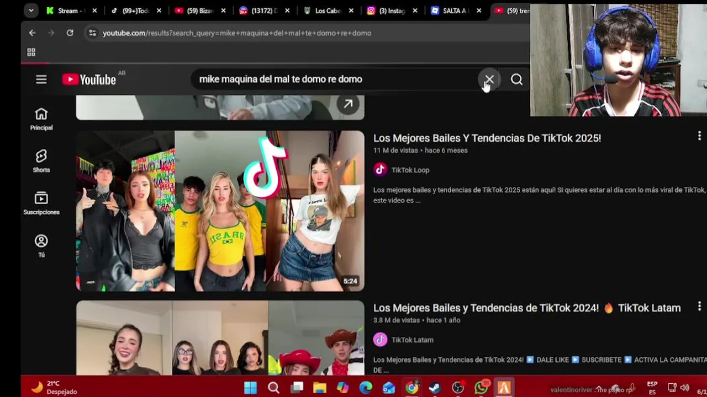Image resolution: width=707 pixels, height=397 pixels.
Task: Click the site info icon in address bar
Action: (92, 33)
